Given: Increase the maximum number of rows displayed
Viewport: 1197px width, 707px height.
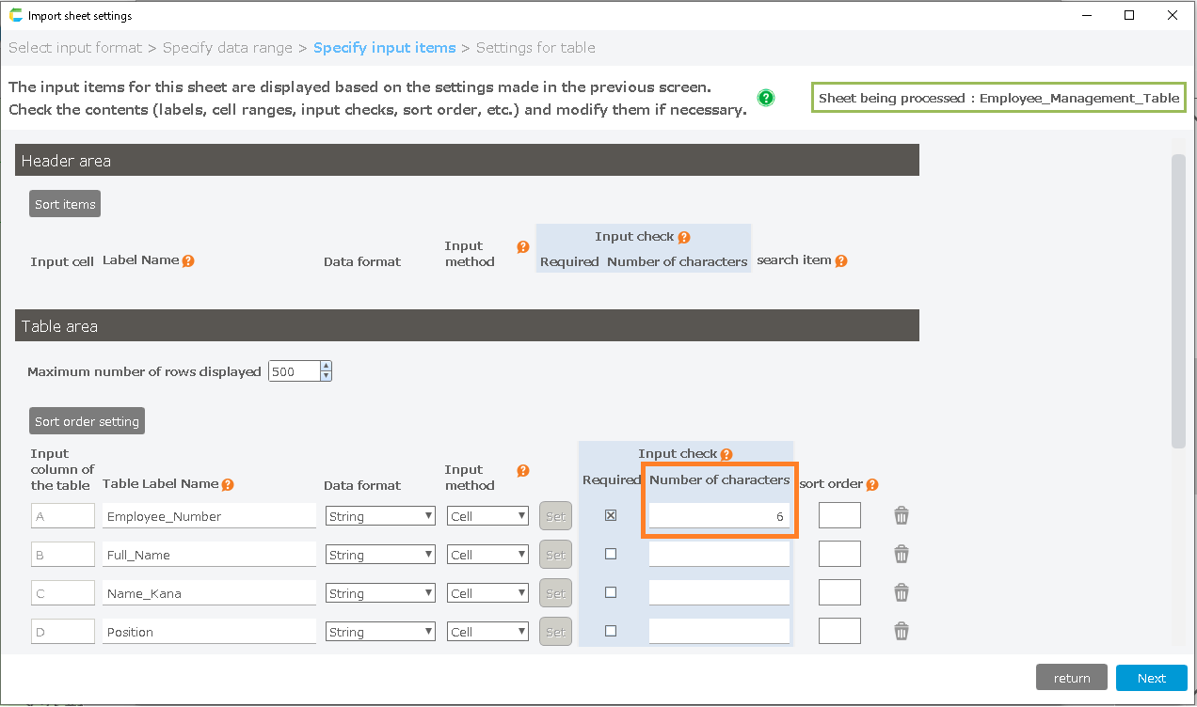Looking at the screenshot, I should pos(326,367).
